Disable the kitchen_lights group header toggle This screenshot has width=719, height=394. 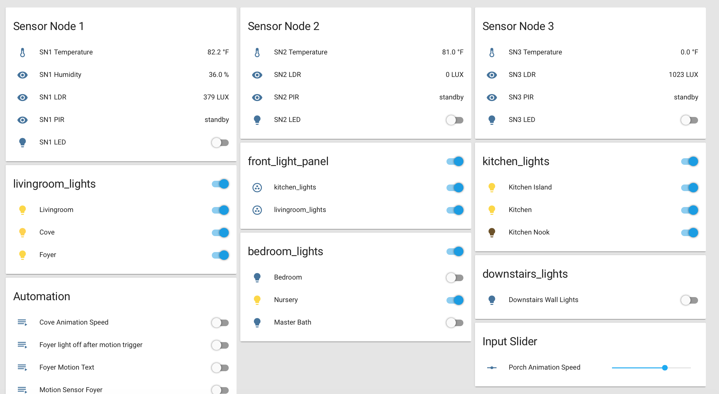tap(690, 161)
